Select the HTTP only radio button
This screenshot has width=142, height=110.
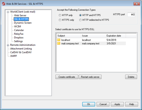[60, 15]
